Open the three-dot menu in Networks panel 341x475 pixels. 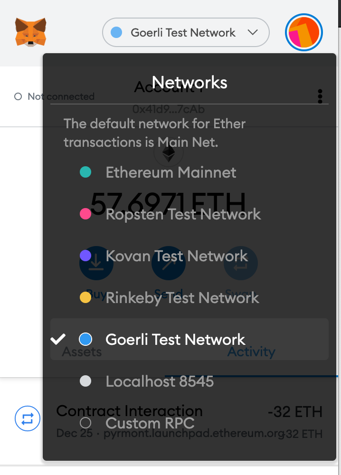321,96
